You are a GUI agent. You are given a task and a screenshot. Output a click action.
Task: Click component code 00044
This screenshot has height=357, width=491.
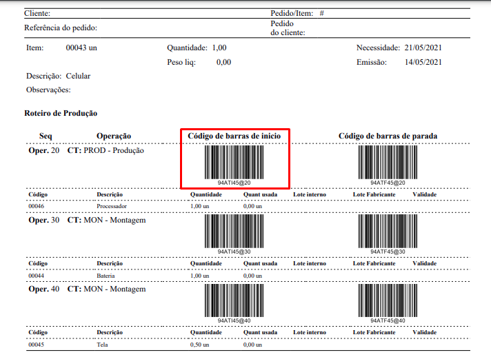click(x=37, y=276)
